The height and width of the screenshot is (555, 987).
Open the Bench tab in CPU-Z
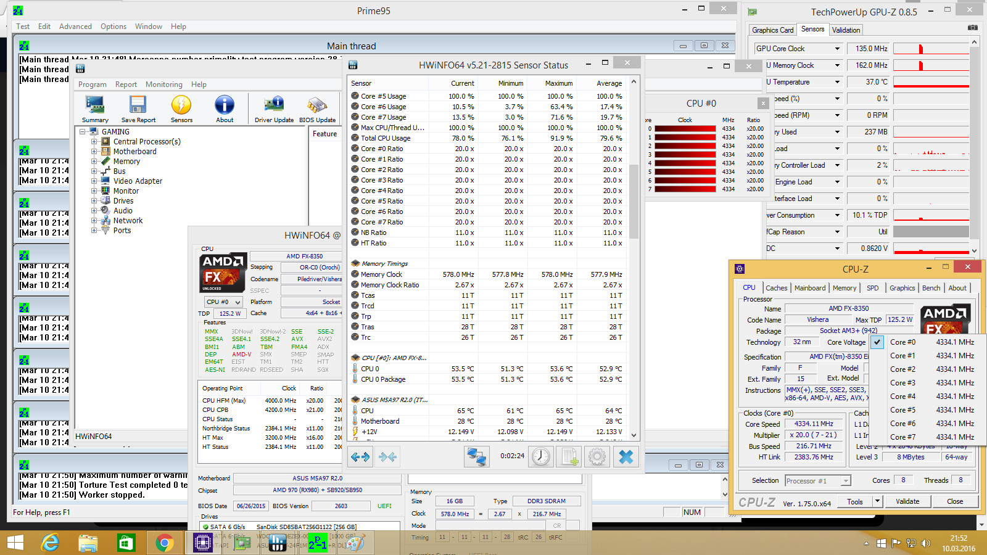tap(931, 288)
